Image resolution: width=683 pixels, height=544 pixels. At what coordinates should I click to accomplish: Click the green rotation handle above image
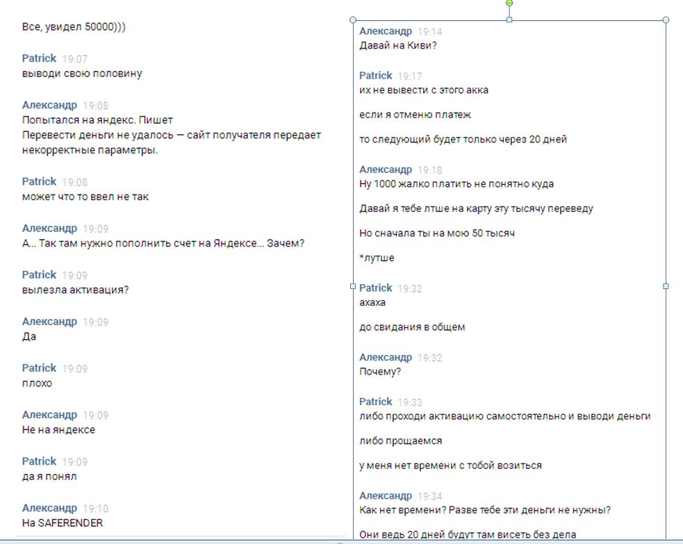point(509,3)
